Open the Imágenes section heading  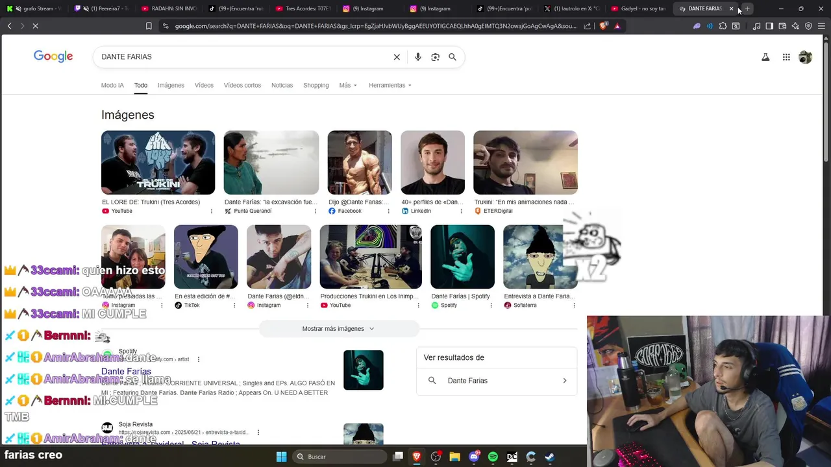[128, 115]
